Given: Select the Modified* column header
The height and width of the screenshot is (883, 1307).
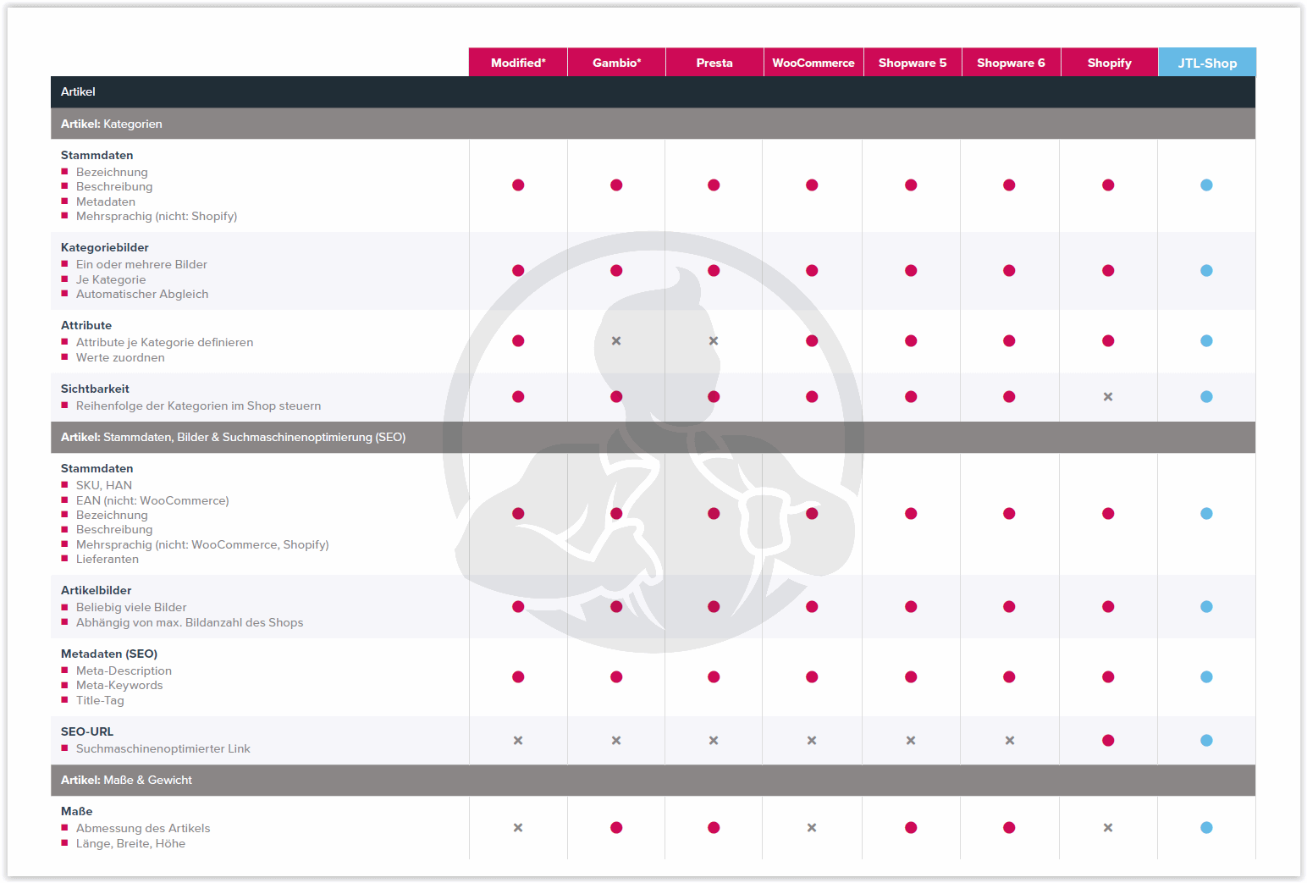Looking at the screenshot, I should point(518,63).
